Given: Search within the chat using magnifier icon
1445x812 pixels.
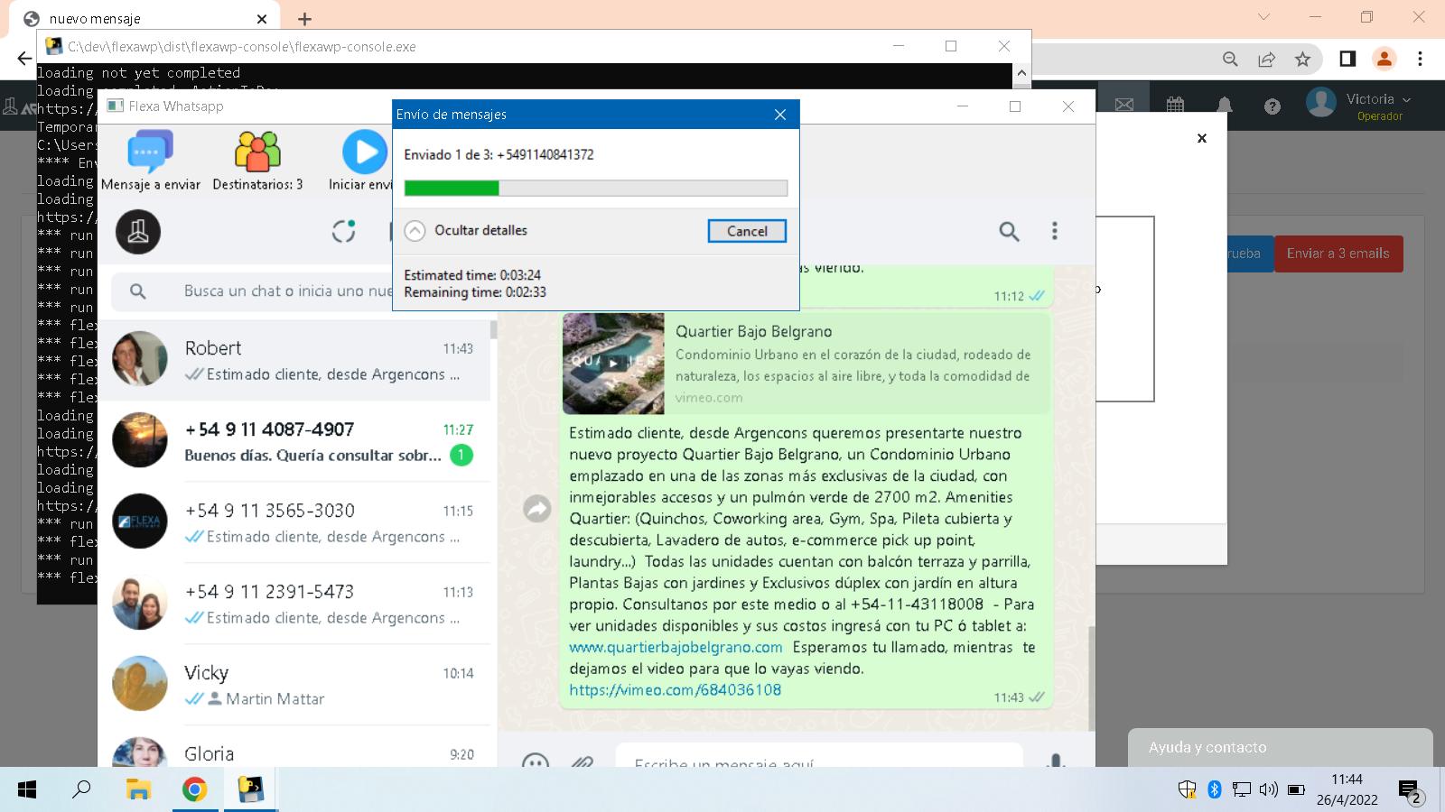Looking at the screenshot, I should click(x=1009, y=232).
